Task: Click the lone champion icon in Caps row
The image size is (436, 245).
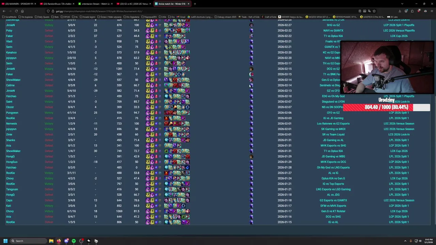Action: point(251,200)
